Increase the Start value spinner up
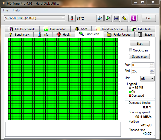The image size is (161, 140). [x=152, y=64]
